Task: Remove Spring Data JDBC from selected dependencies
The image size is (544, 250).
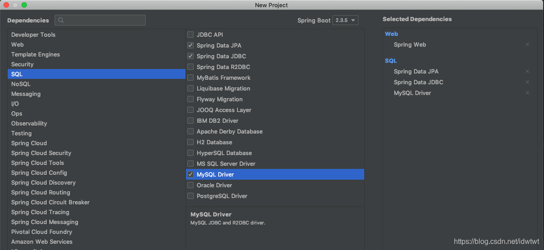Action: tap(527, 82)
